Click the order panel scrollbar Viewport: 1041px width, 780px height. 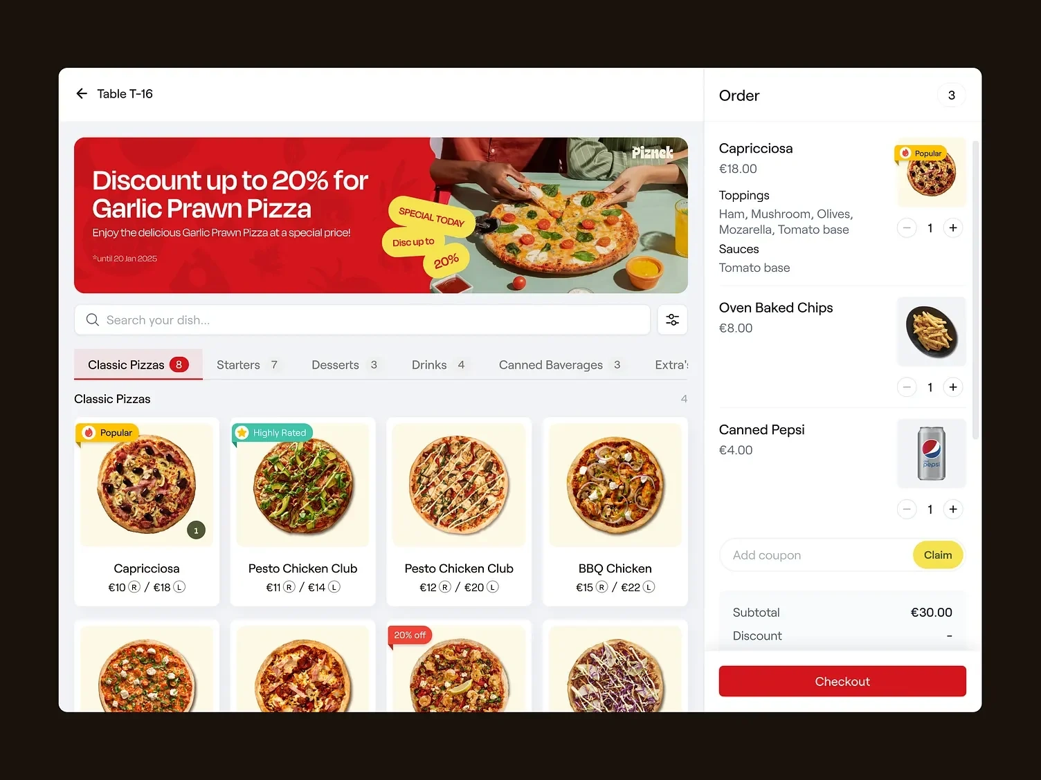coord(975,290)
